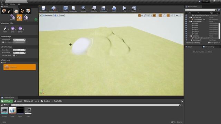Switch to Geometry Editing mode icon
Screen dimensions: 221x124
pyautogui.click(x=28, y=11)
